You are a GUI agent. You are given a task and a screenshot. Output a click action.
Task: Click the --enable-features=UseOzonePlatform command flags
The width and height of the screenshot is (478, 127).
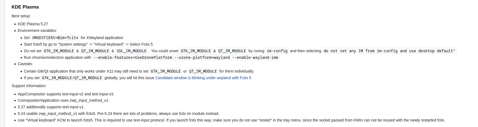(186, 57)
